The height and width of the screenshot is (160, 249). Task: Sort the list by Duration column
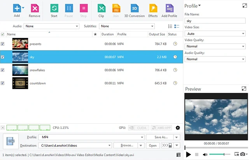(107, 34)
